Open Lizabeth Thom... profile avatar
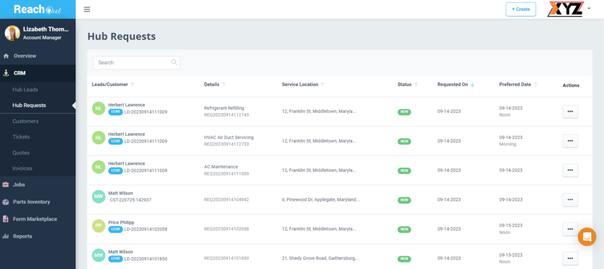 pos(12,33)
